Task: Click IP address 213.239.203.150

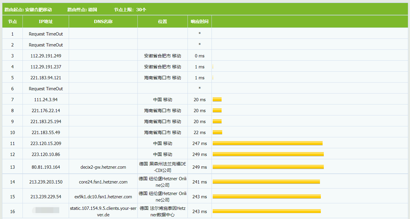Action: (x=46, y=182)
